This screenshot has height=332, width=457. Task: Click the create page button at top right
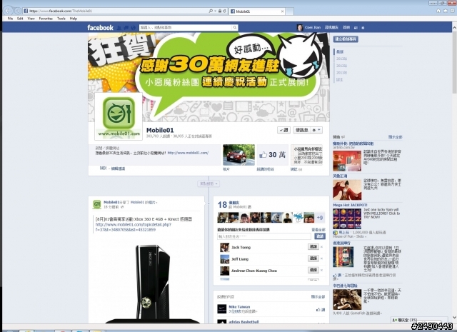click(346, 39)
